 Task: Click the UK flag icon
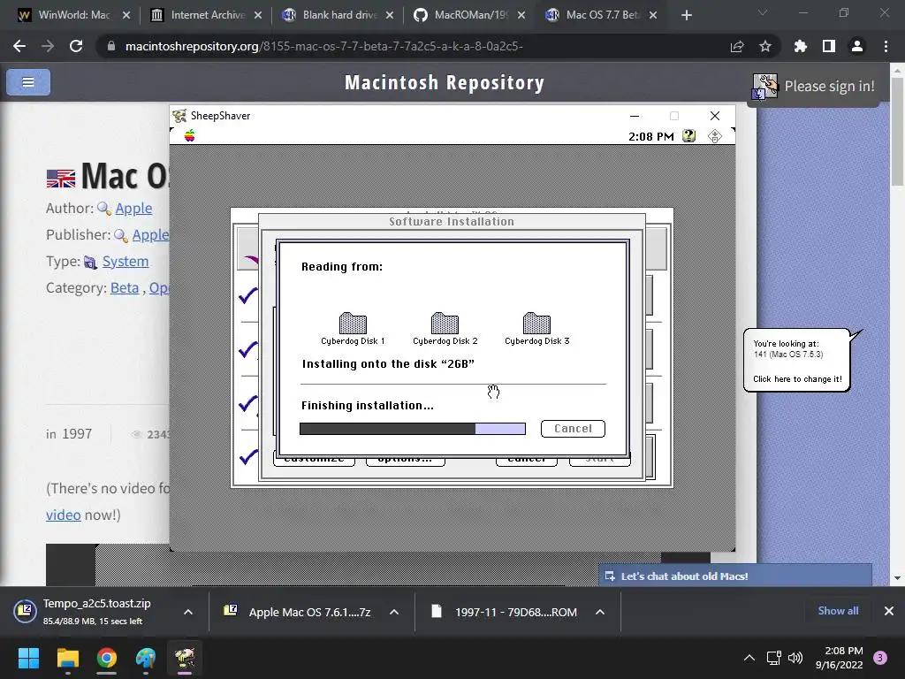(61, 179)
